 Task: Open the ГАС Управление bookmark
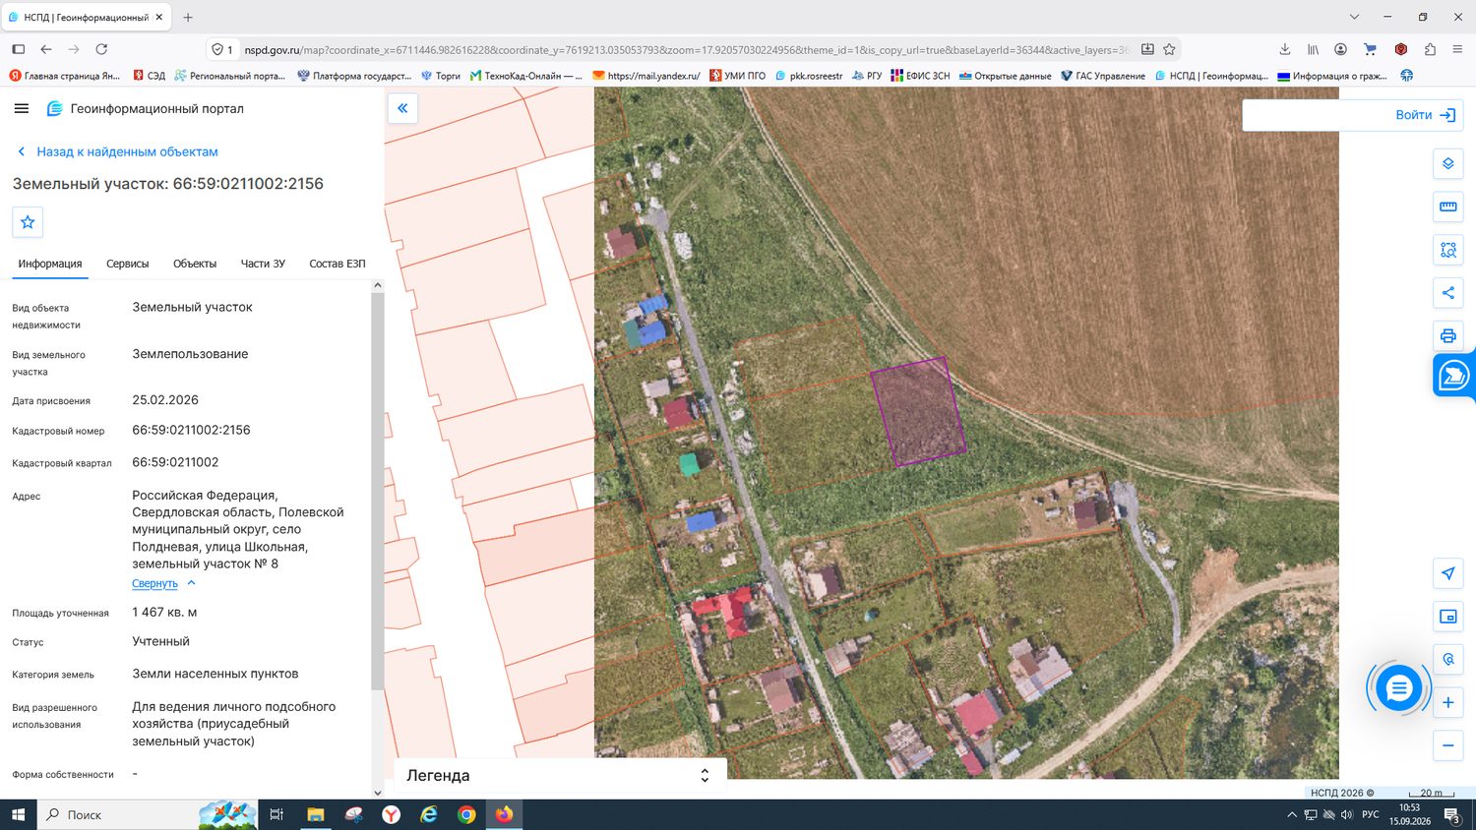[1103, 76]
